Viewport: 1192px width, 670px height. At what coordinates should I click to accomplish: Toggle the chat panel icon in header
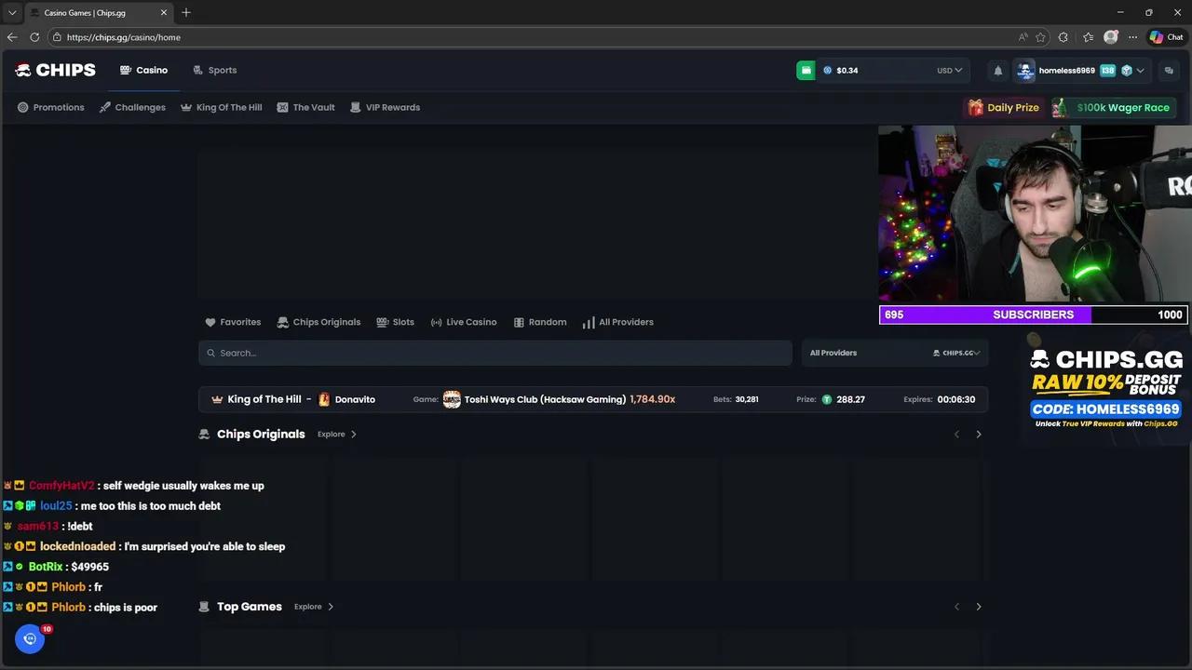click(1169, 70)
